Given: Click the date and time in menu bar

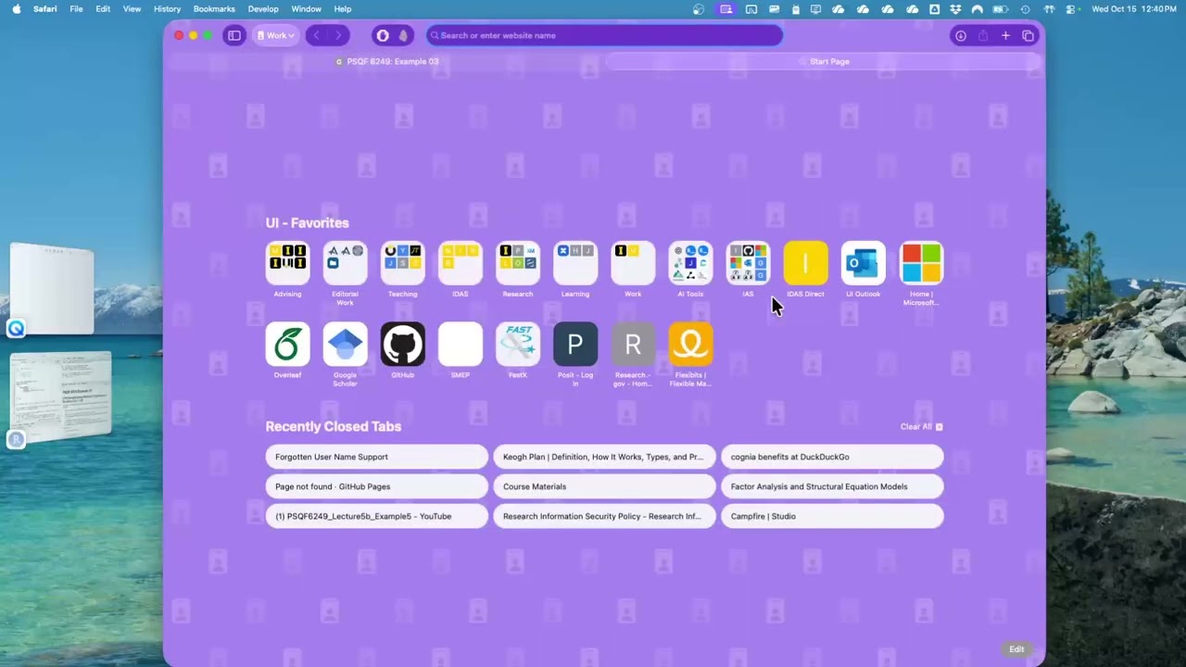Looking at the screenshot, I should click(x=1134, y=9).
